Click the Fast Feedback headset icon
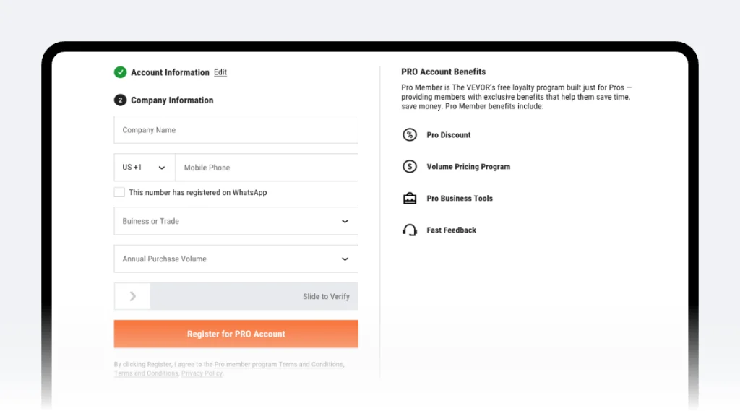740x411 pixels. click(410, 230)
